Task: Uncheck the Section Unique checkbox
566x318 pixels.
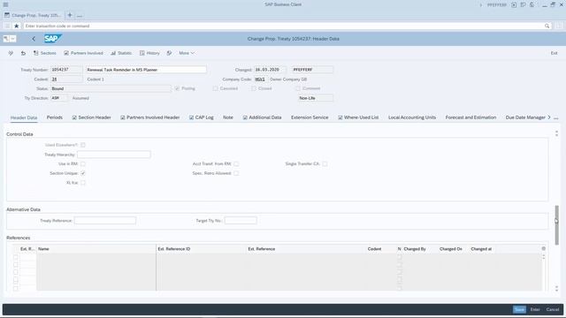Action: tap(83, 173)
